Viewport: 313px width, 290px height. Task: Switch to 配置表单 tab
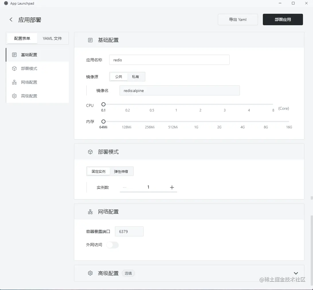(x=22, y=38)
